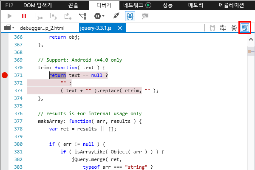
Task: Click the red Break pause button
Action: (24, 16)
